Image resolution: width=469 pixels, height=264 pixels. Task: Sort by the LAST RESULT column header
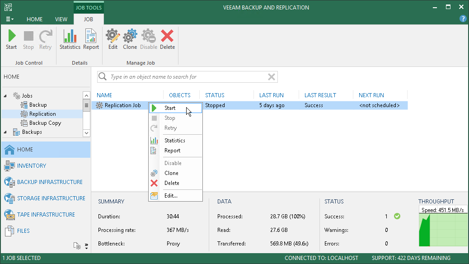(320, 95)
